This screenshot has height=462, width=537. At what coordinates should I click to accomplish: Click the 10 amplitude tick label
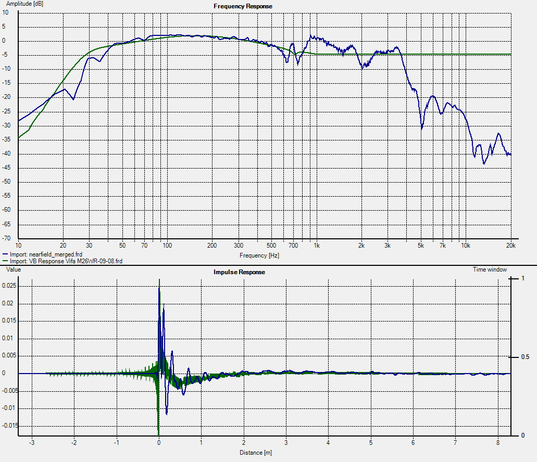6,12
